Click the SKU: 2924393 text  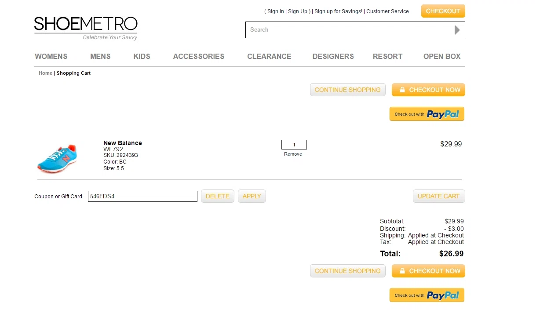[120, 155]
